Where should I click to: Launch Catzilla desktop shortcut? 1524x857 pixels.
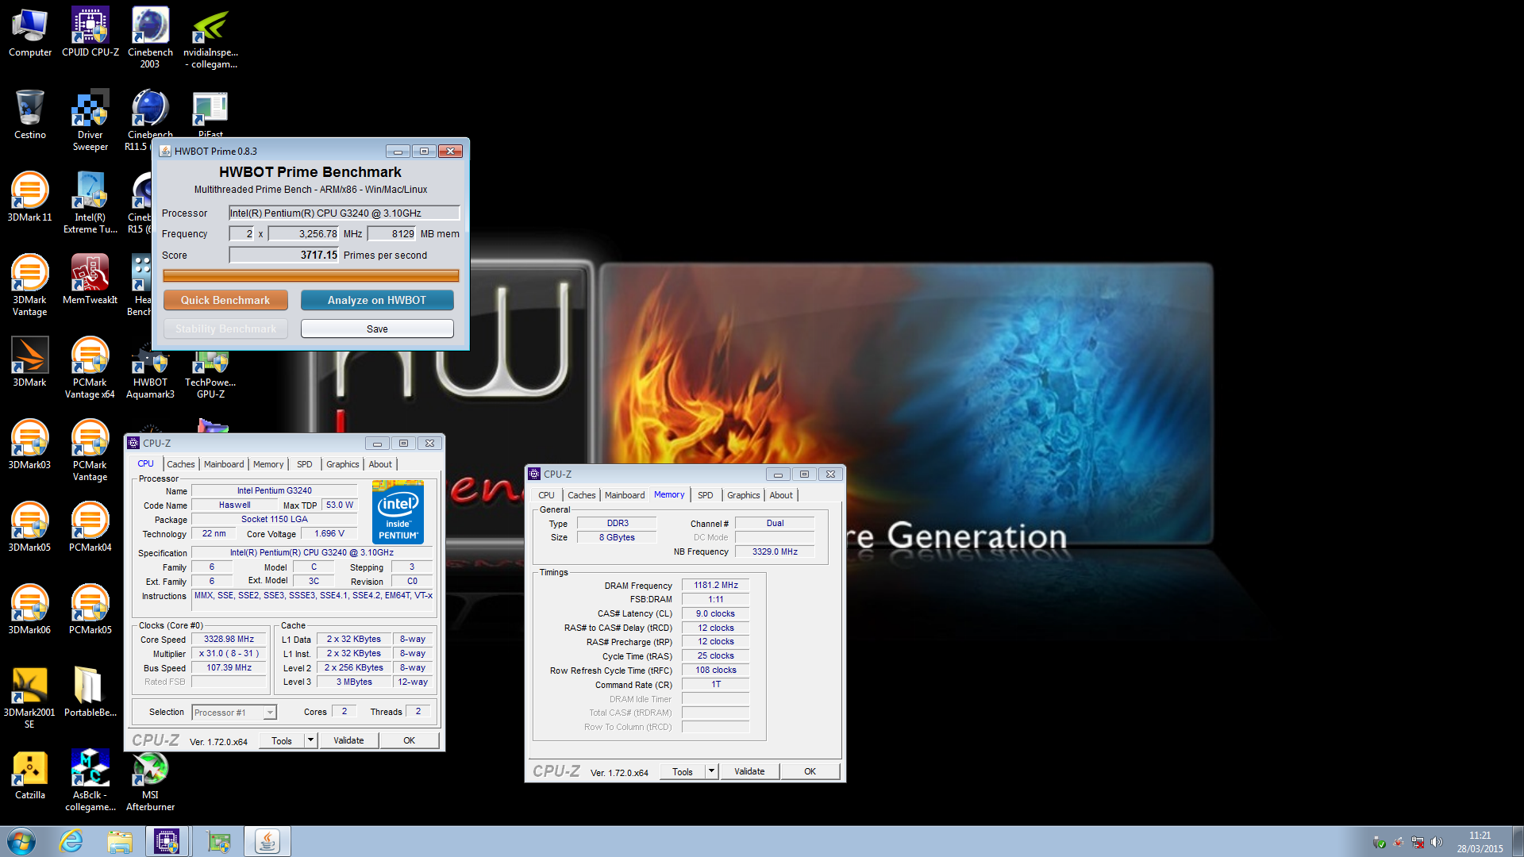click(x=30, y=774)
